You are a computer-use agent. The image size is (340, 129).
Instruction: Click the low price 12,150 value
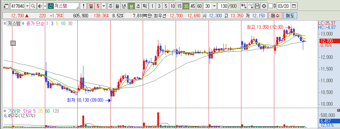(x=258, y=16)
